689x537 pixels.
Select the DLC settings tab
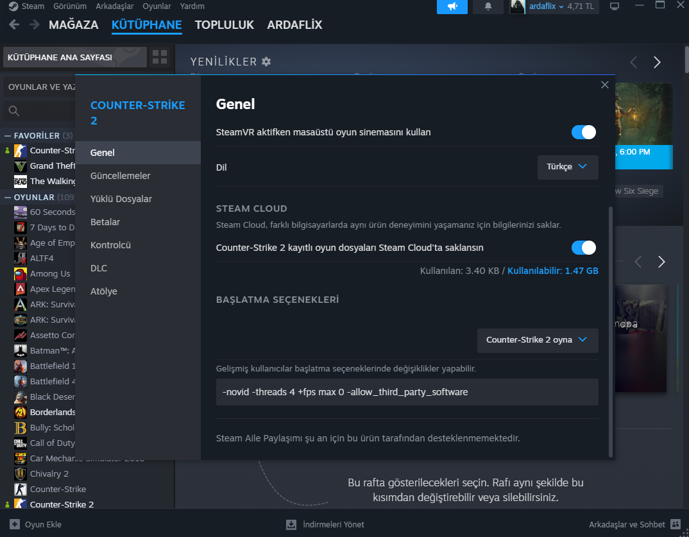click(x=138, y=268)
